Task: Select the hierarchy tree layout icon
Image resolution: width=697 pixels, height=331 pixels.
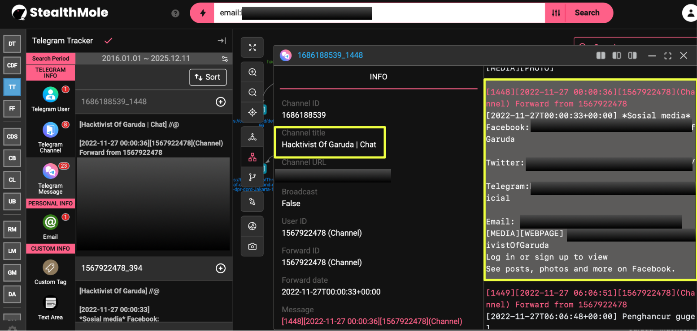Action: click(x=253, y=157)
